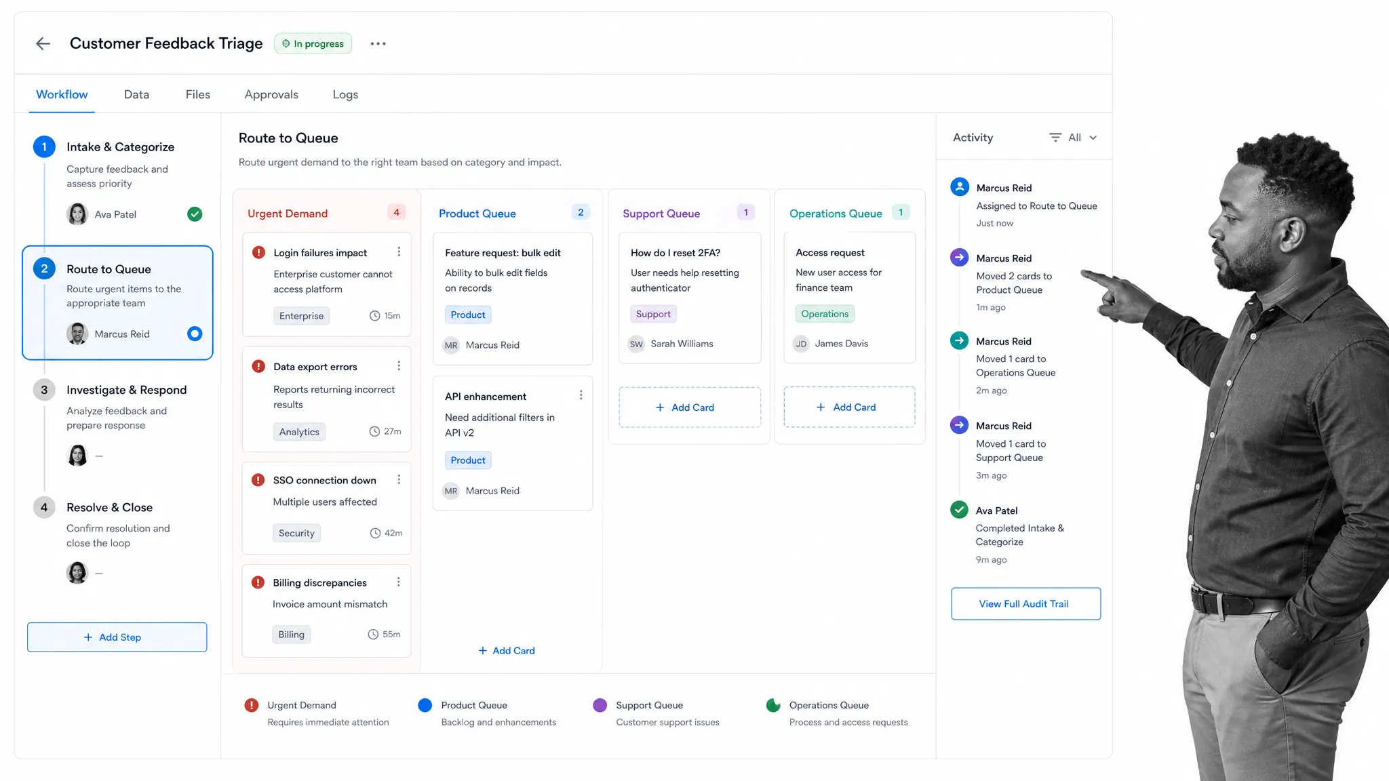Click the Support Queue column title
The width and height of the screenshot is (1389, 781).
(661, 214)
